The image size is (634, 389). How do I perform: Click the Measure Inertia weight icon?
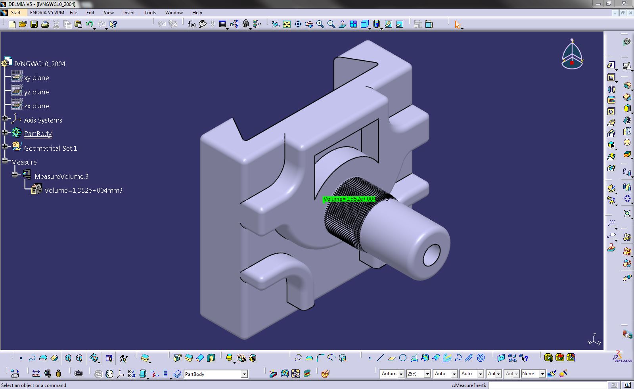(x=59, y=374)
